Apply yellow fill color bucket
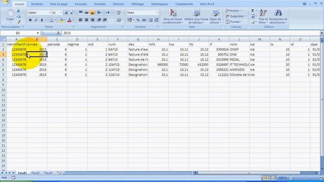The image size is (324, 182). click(x=61, y=20)
